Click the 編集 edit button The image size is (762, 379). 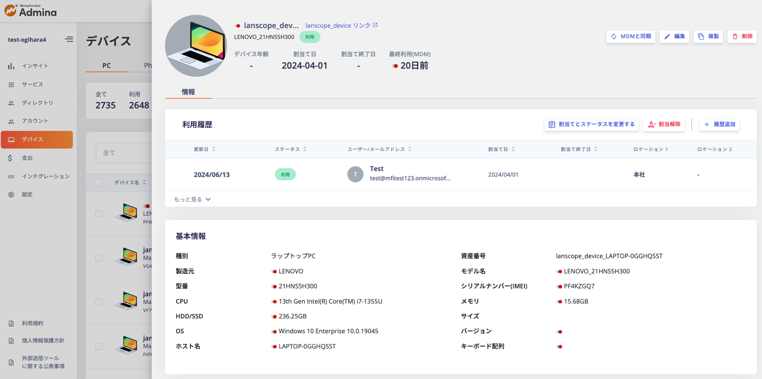pyautogui.click(x=675, y=37)
